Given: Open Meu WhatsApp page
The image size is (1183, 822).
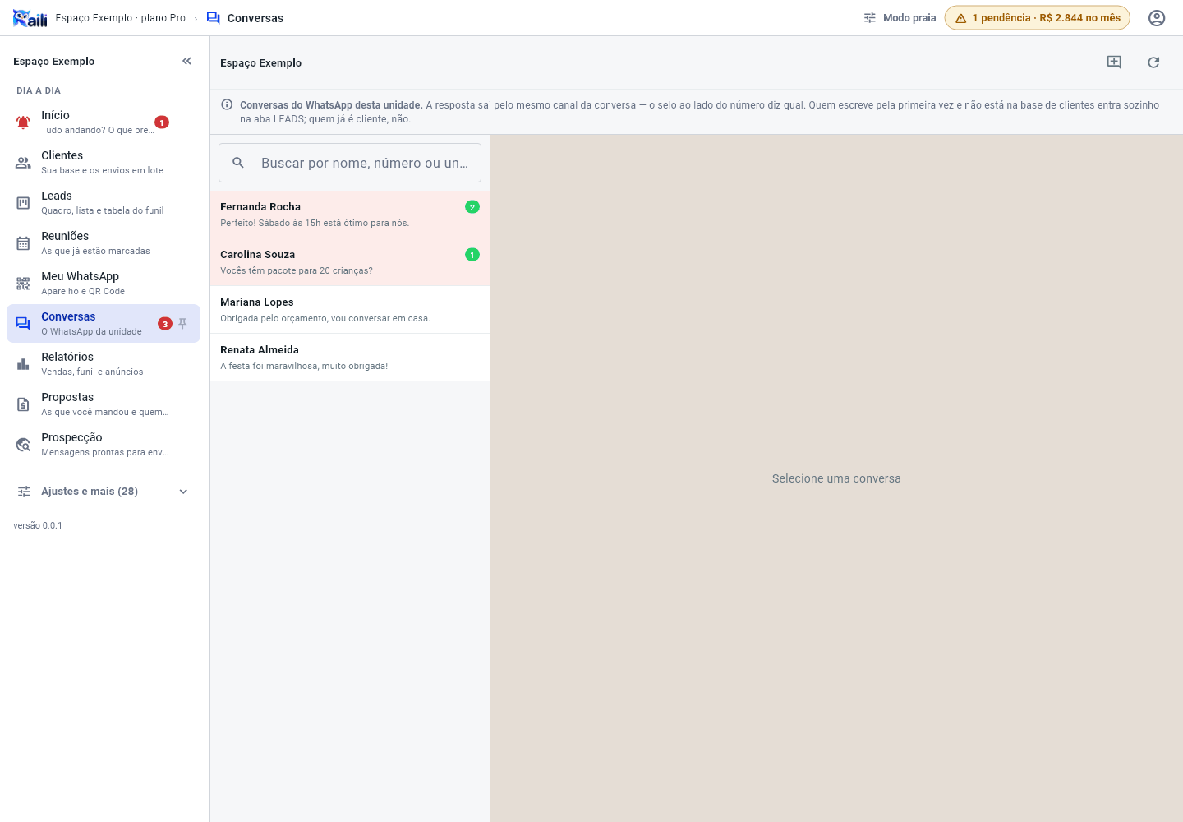Looking at the screenshot, I should pos(104,284).
